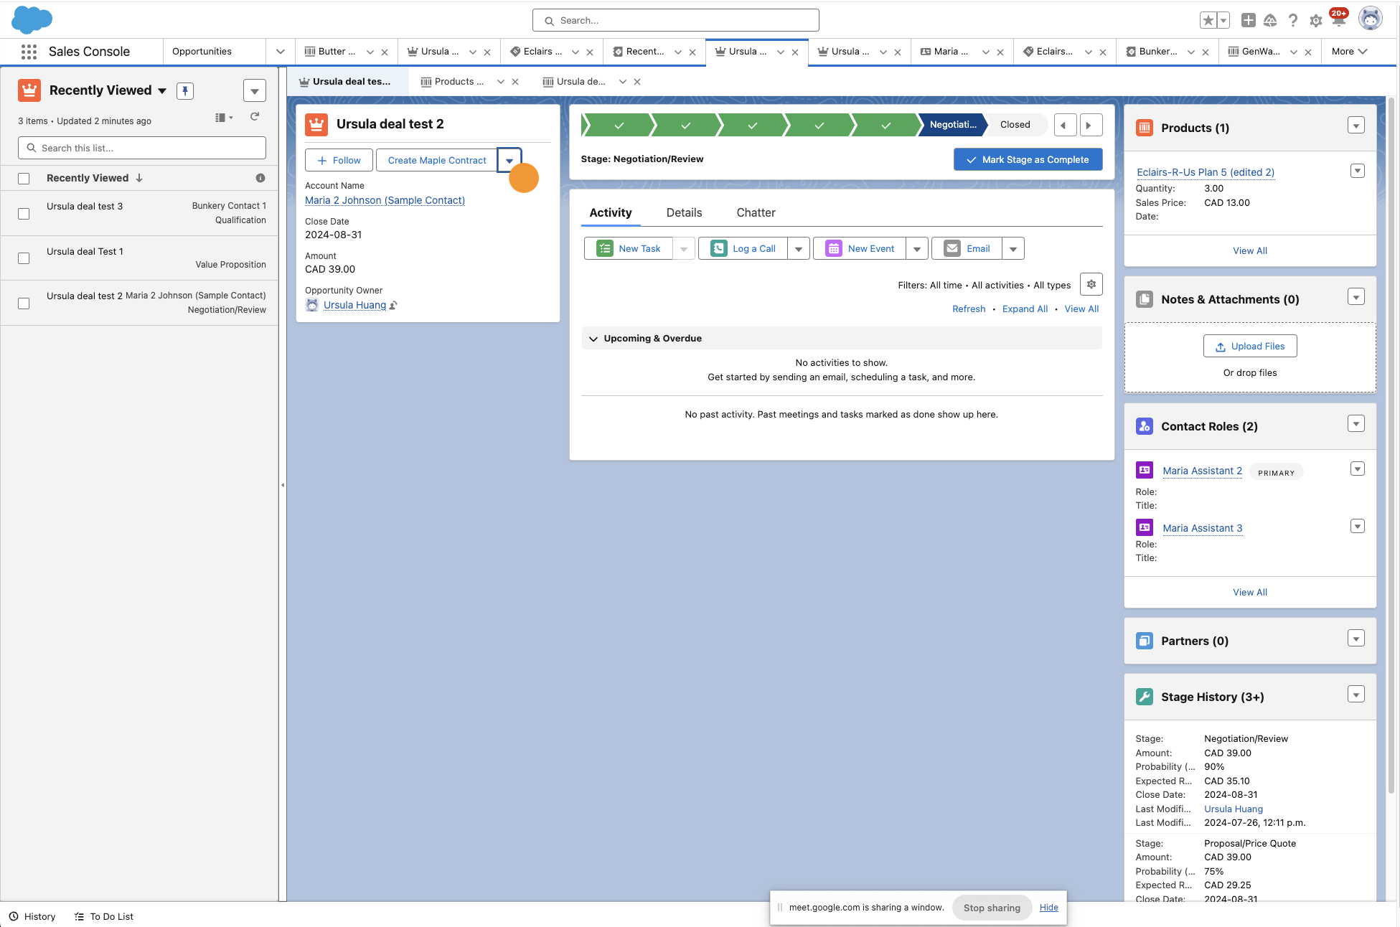Image resolution: width=1400 pixels, height=927 pixels.
Task: Open the Setup gear icon
Action: [x=1315, y=21]
